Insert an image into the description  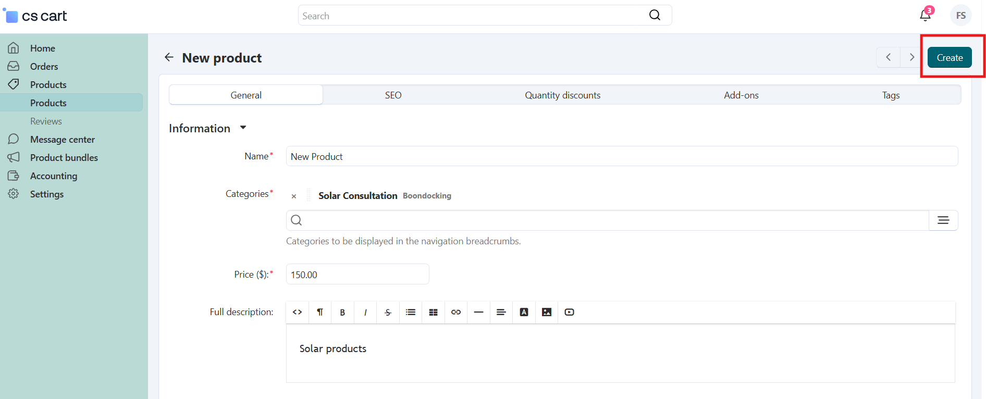point(547,312)
